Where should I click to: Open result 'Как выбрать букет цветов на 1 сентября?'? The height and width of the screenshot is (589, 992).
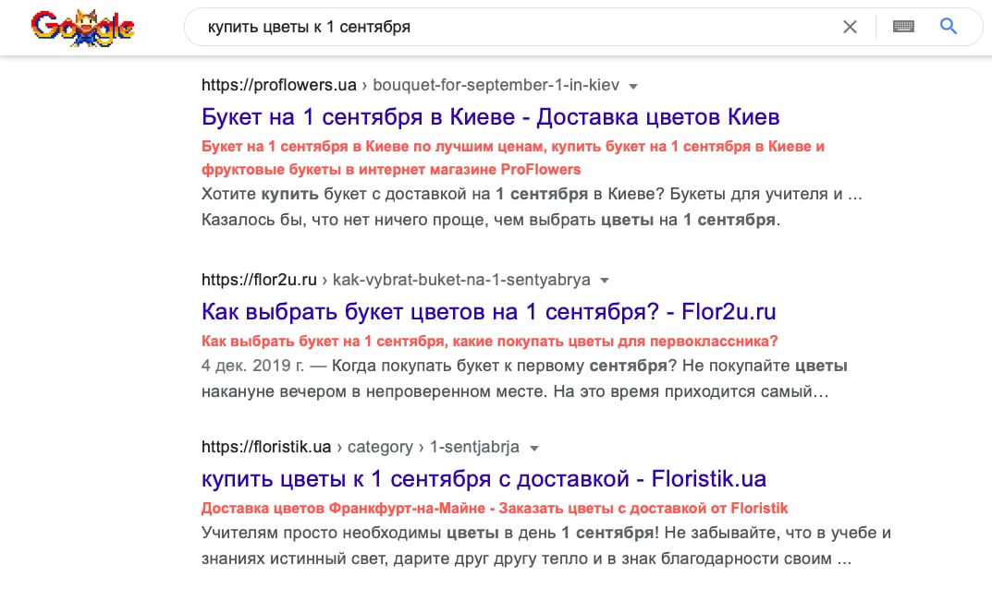(488, 311)
